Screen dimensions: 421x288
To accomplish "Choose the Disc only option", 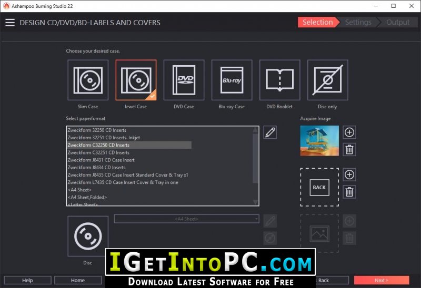I will [327, 80].
